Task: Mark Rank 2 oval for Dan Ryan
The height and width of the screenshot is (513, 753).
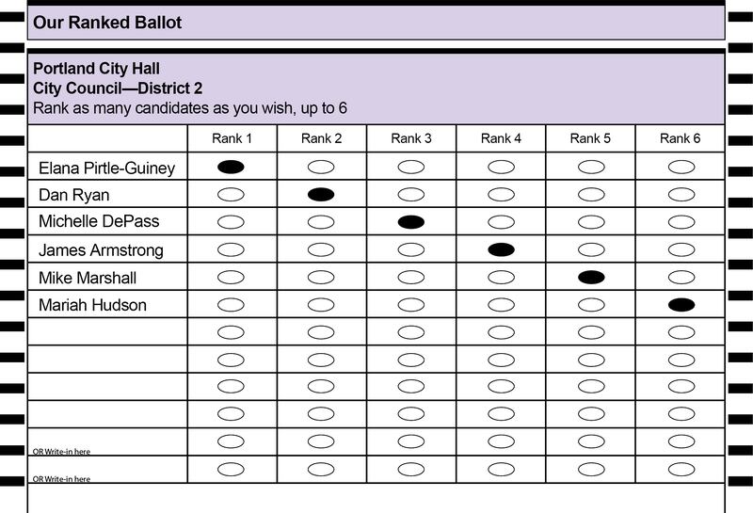Action: (321, 194)
